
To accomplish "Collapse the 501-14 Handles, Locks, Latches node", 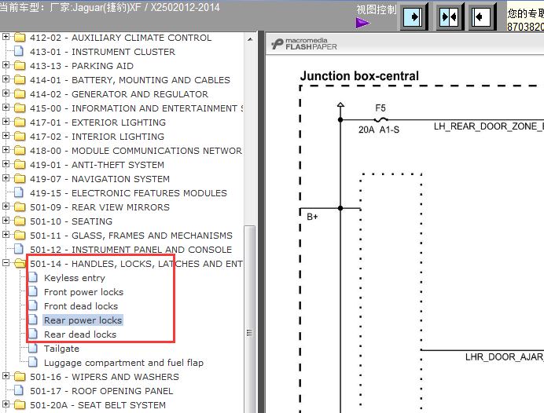I will click(6, 262).
